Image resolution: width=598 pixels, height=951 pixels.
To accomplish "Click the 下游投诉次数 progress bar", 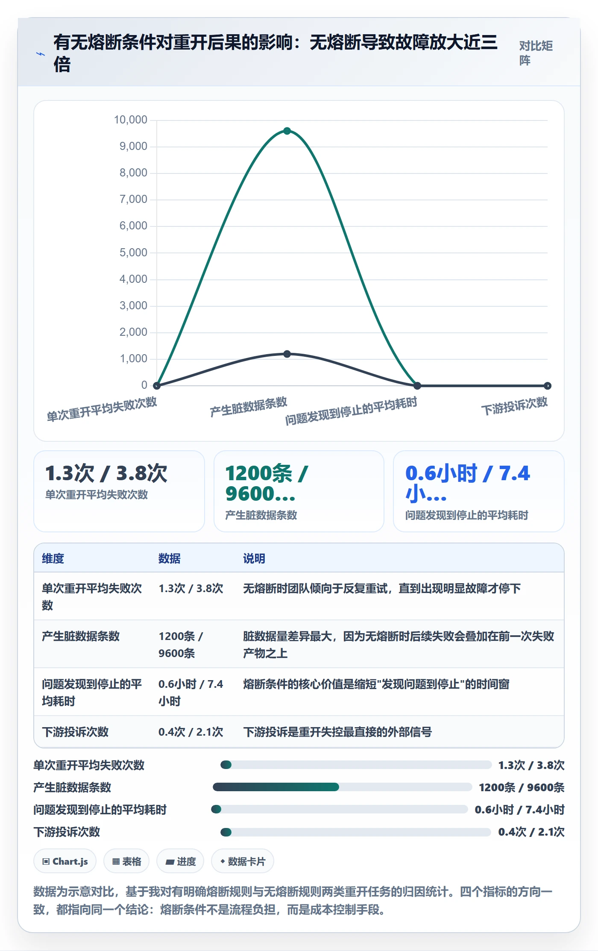I will point(356,832).
